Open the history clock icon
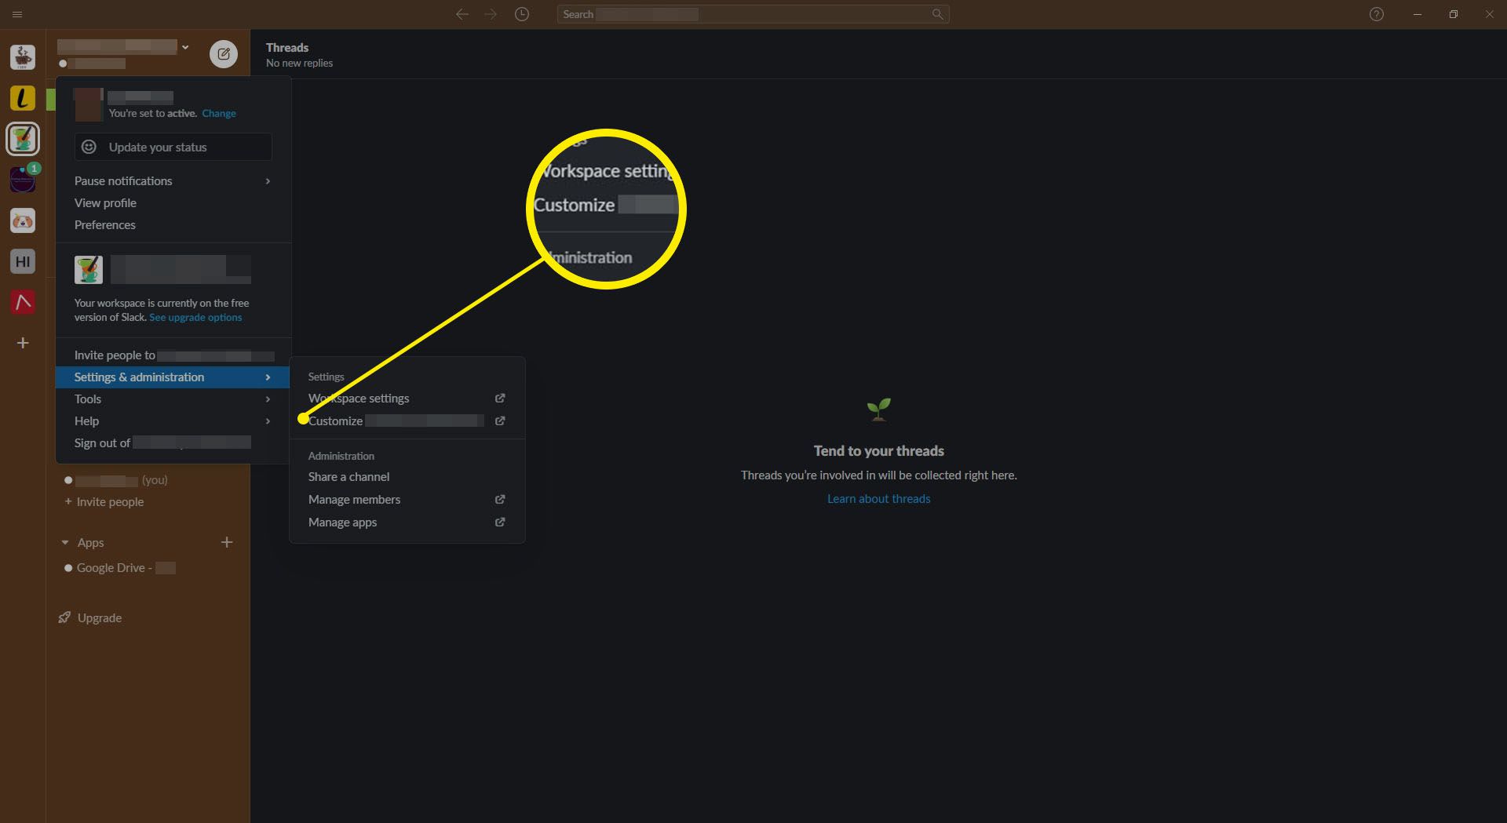This screenshot has width=1507, height=823. pos(522,14)
